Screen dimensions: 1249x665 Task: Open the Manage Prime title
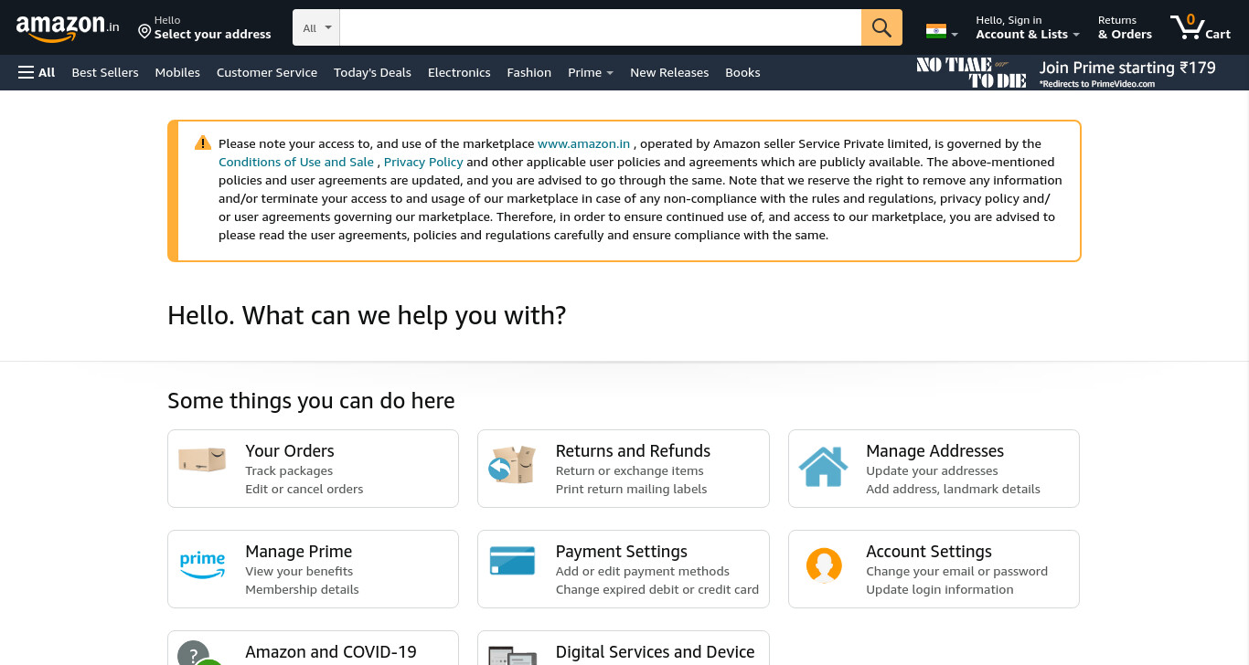299,551
